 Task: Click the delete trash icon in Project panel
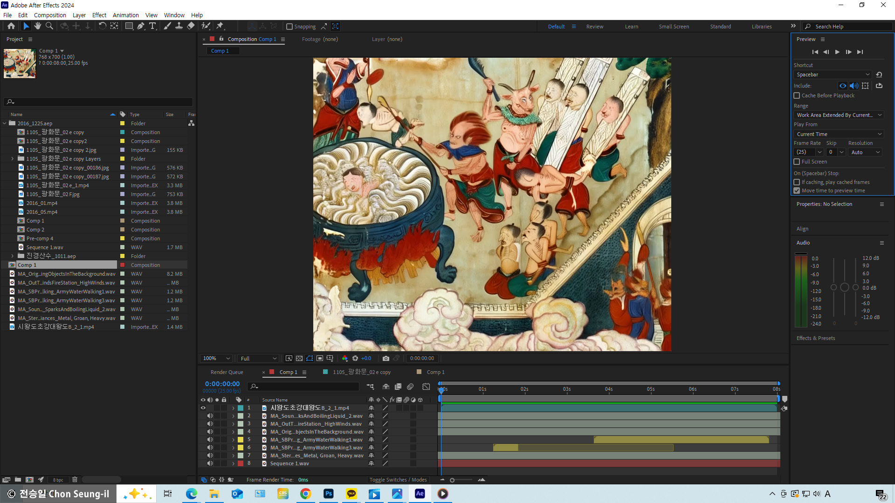click(75, 479)
